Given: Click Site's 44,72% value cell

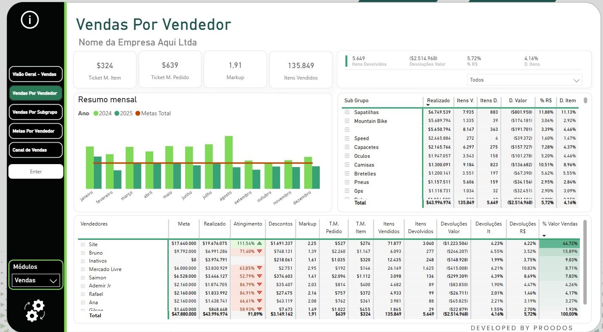Looking at the screenshot, I should pos(559,244).
